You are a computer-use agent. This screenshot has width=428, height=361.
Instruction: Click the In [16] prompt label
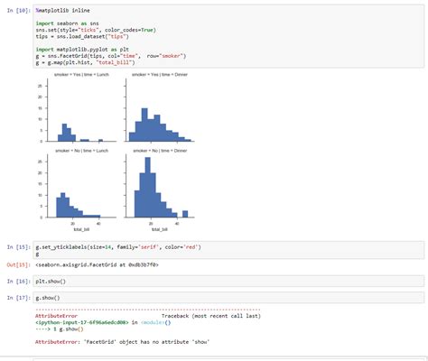point(19,282)
